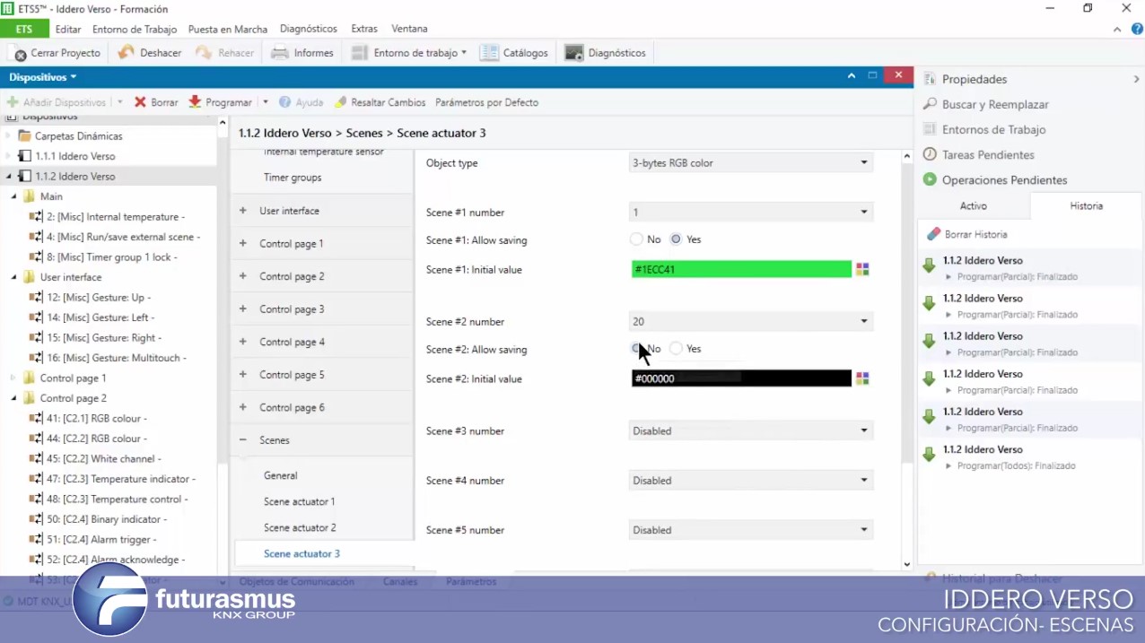Open the Object type dropdown
The image size is (1145, 643).
pos(750,163)
